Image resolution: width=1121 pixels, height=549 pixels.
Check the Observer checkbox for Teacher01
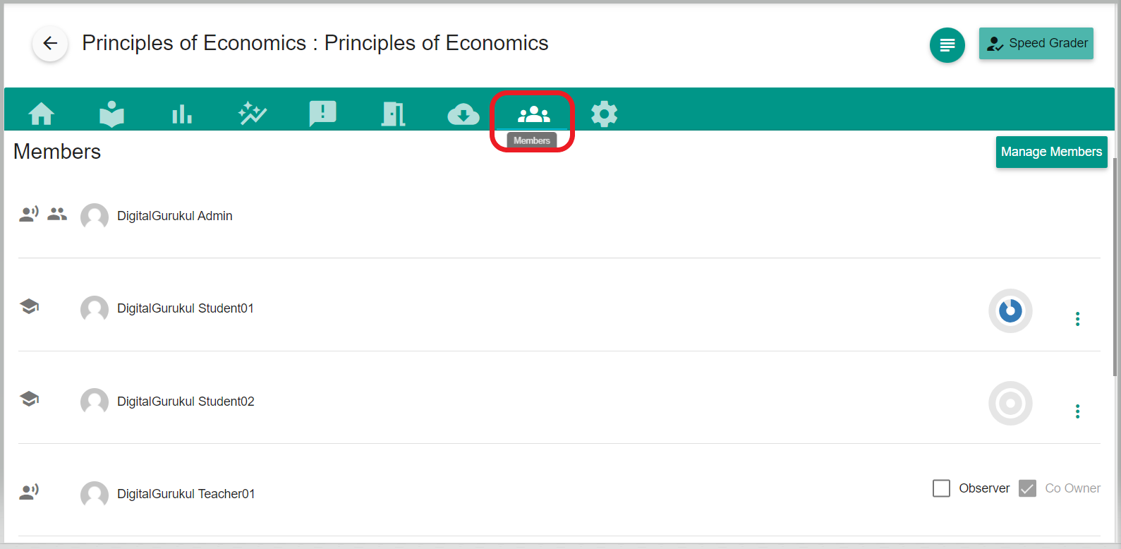pos(941,488)
